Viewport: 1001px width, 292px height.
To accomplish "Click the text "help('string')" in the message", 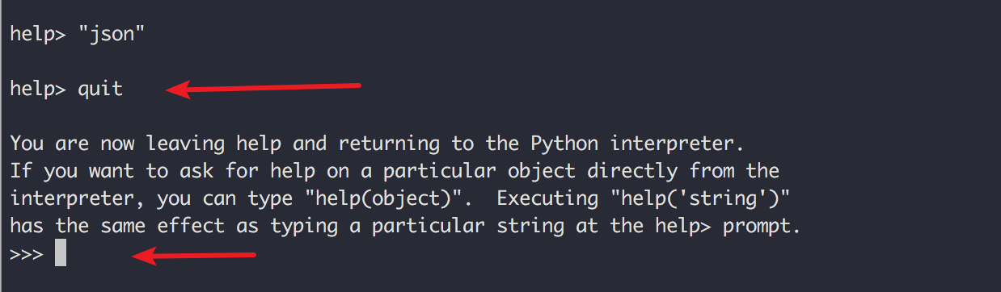I will tap(705, 199).
